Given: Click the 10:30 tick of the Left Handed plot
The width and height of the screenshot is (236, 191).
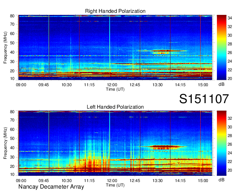Looking at the screenshot, I should pos(67,181).
